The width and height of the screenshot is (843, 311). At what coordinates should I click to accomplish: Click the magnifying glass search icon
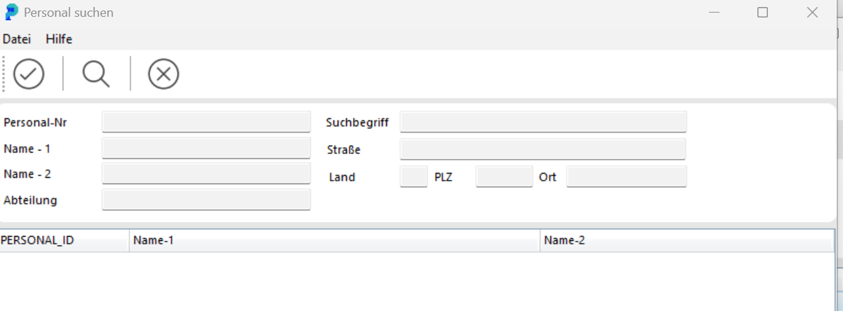[x=96, y=74]
